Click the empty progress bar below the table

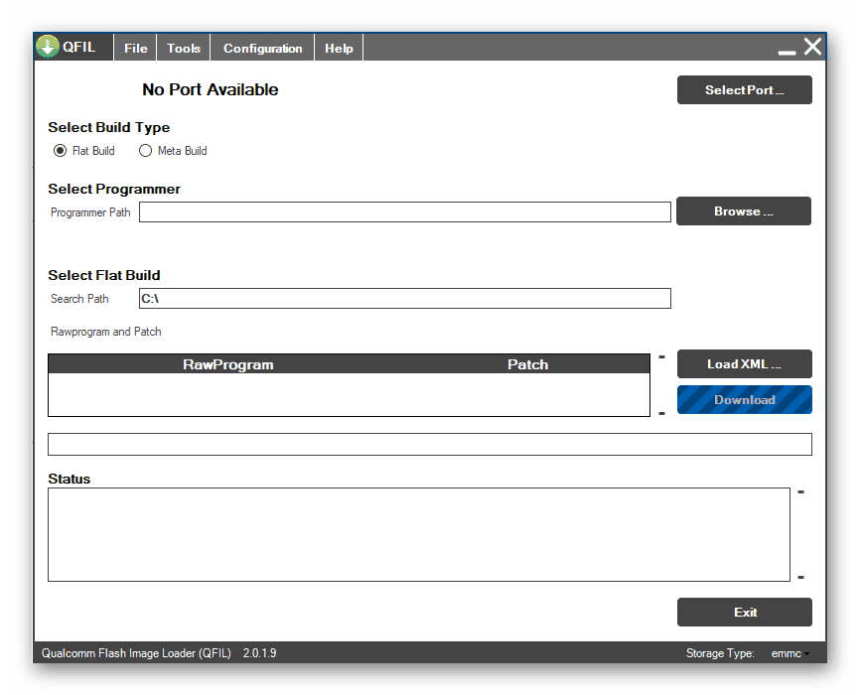[x=429, y=445]
